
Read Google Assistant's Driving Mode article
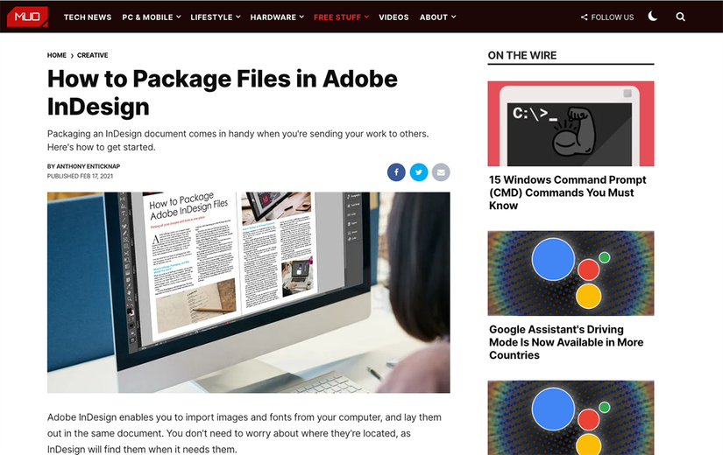566,342
